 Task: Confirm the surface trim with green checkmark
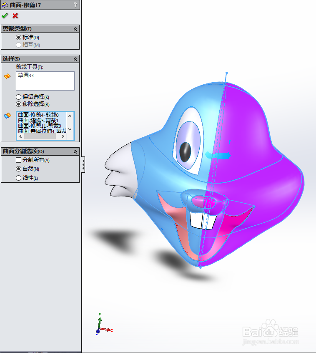5,16
